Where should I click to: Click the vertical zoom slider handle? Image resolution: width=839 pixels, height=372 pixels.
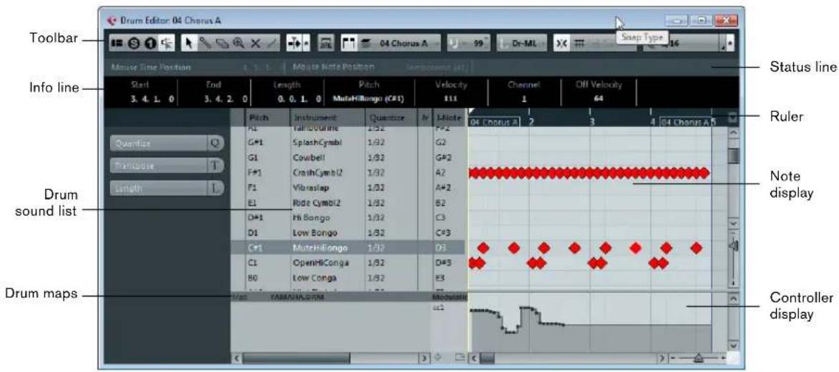tap(734, 246)
